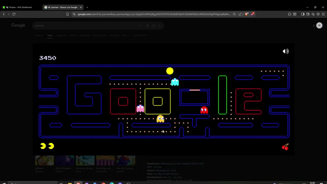
Task: Click the orange ghost Clyde
Action: [160, 119]
